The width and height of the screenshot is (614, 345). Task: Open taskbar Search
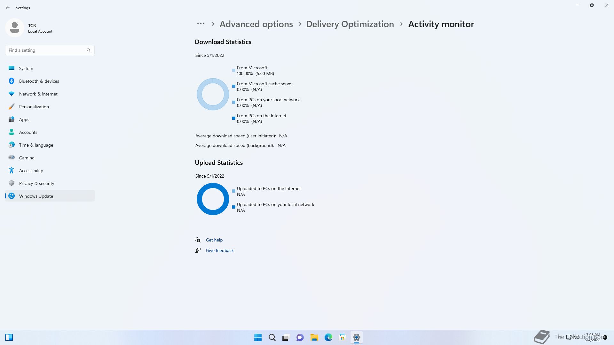point(272,337)
